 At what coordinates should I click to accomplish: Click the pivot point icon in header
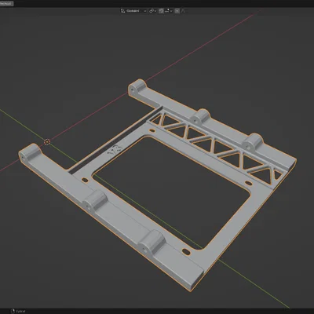tap(152, 11)
